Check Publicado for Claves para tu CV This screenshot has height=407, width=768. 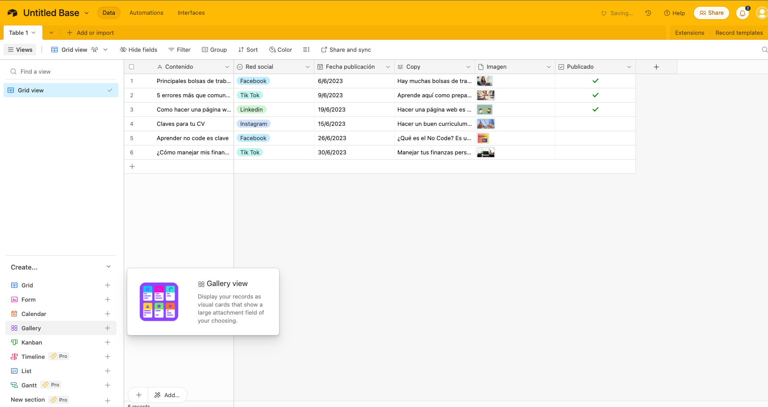[x=595, y=124]
